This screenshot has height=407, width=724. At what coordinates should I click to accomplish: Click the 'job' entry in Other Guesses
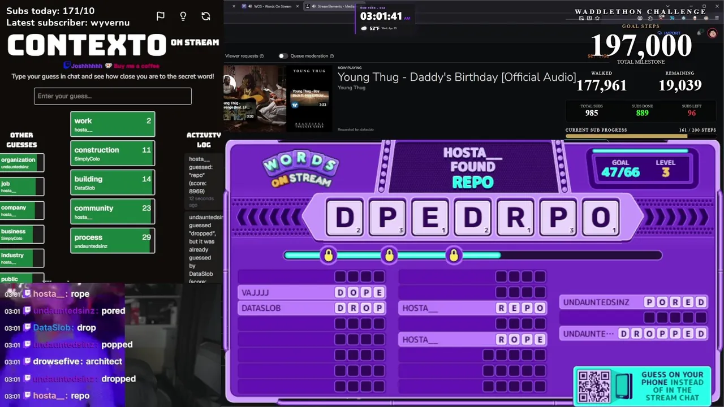click(21, 187)
